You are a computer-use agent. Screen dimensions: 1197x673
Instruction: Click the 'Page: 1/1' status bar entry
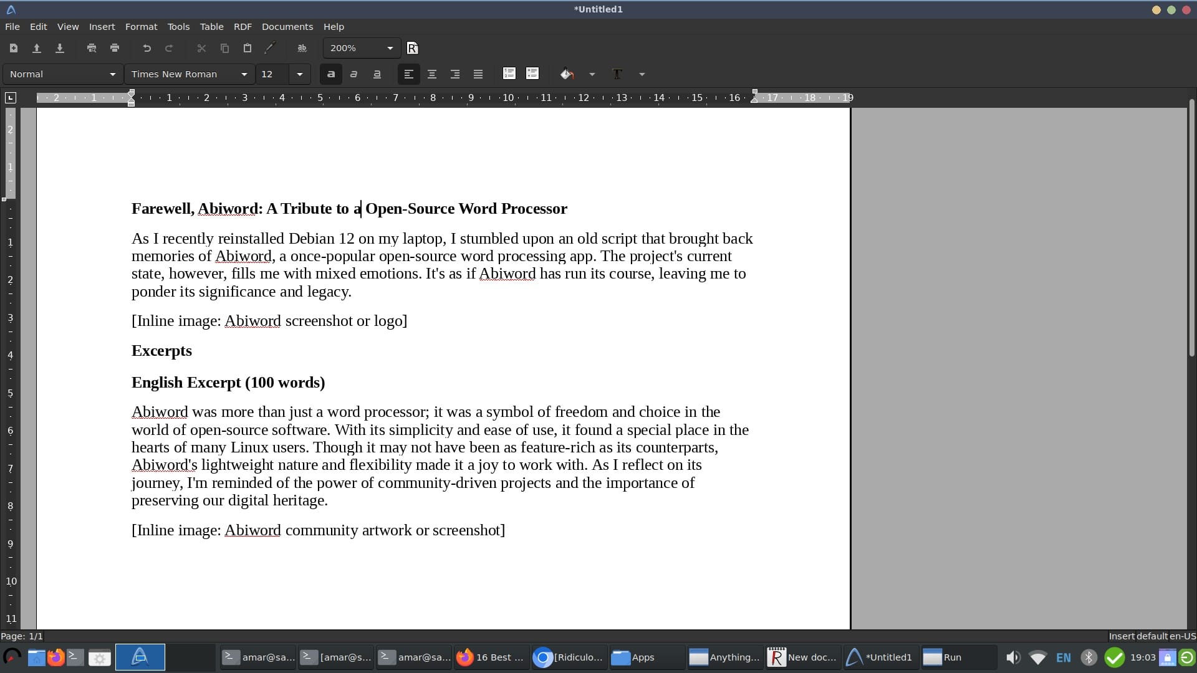pos(22,636)
